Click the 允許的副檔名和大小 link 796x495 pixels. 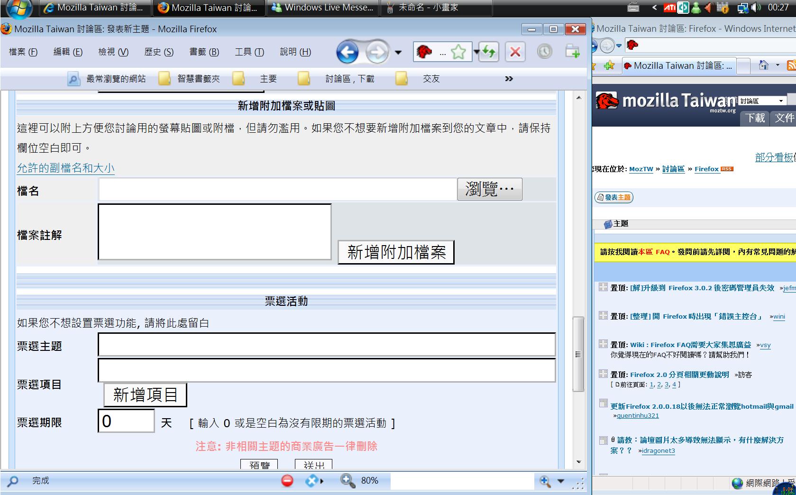(65, 168)
